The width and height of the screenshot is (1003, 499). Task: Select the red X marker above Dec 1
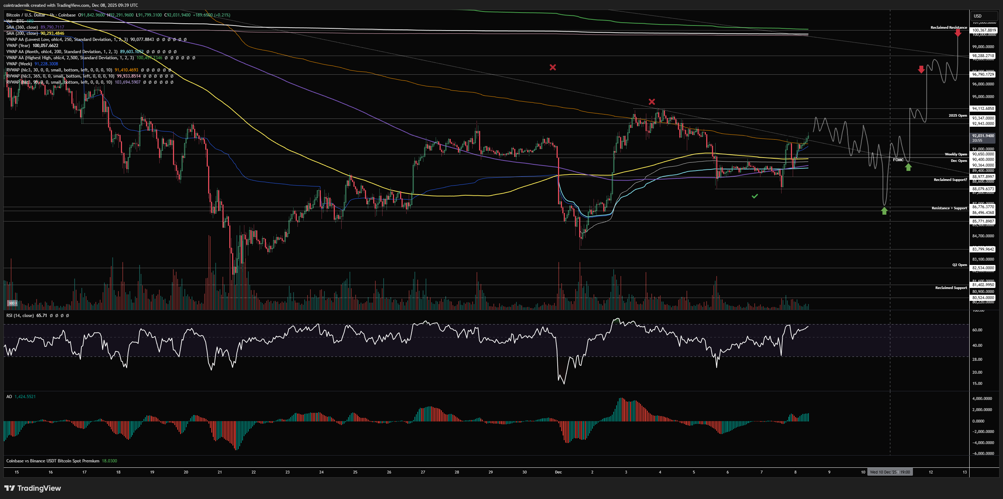553,67
